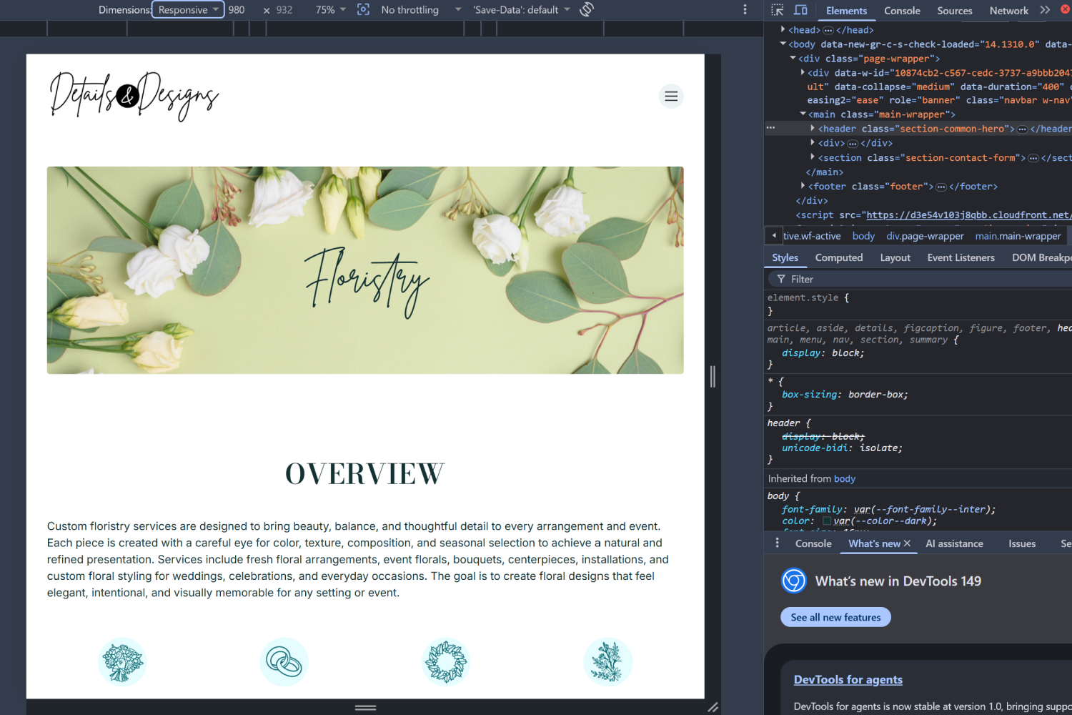1072x715 pixels.
Task: Open the Event Listeners pane tab
Action: tap(961, 257)
